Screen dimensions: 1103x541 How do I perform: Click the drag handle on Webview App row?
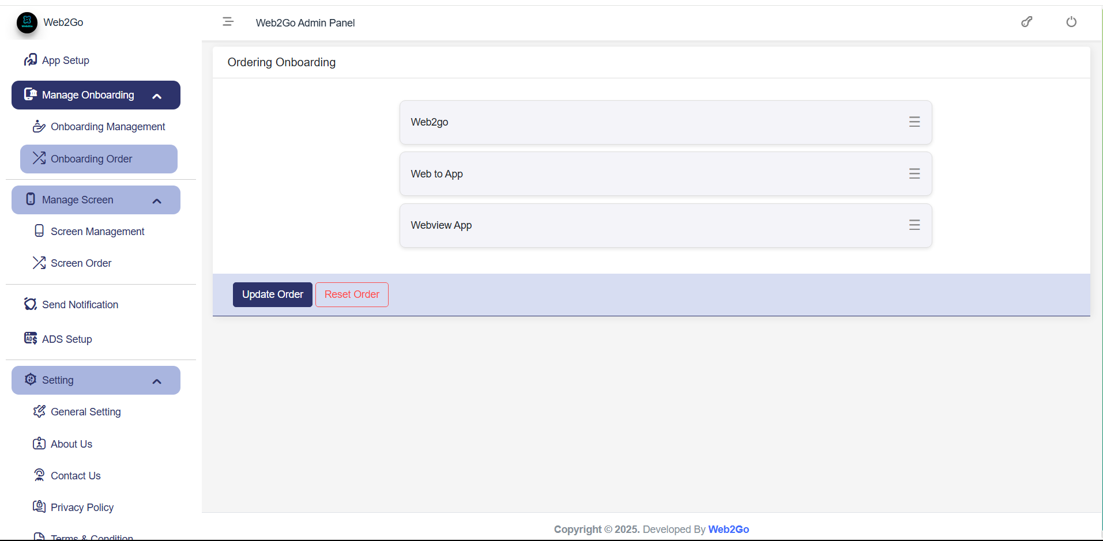tap(914, 225)
